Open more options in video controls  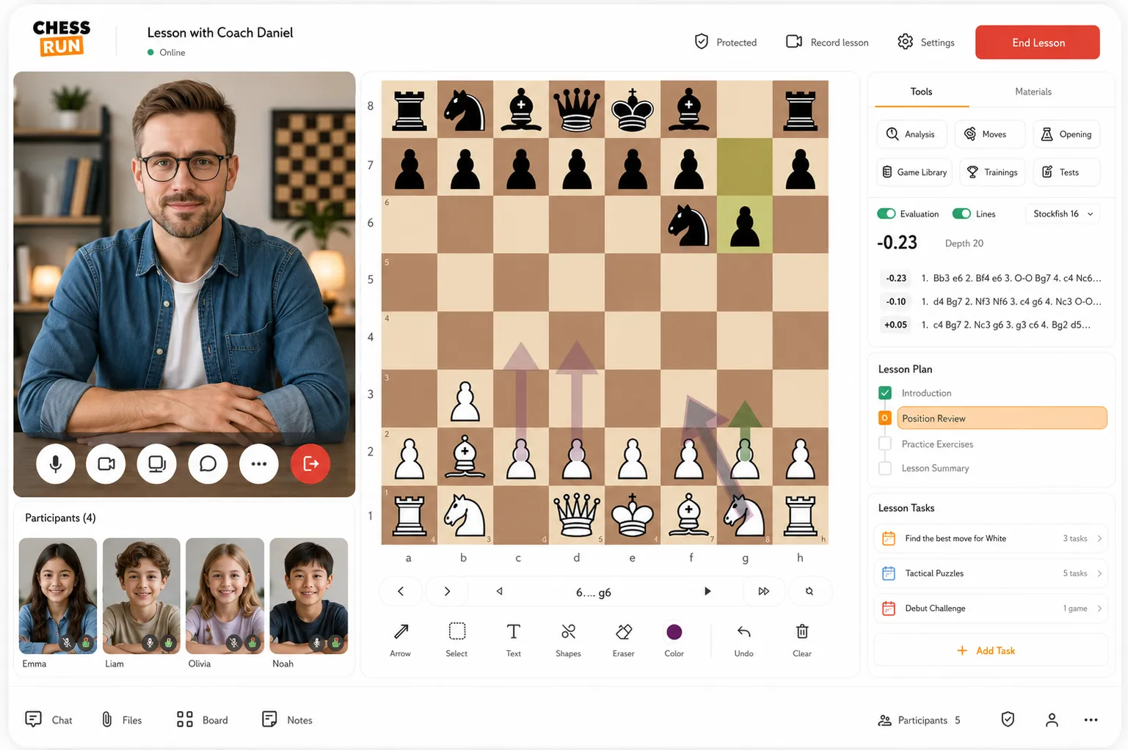[259, 463]
